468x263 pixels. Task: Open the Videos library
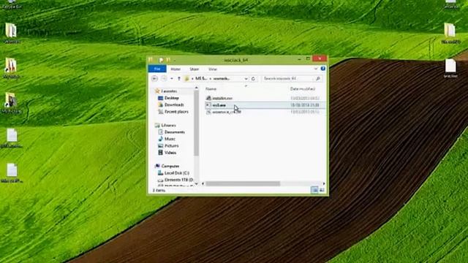pyautogui.click(x=170, y=153)
